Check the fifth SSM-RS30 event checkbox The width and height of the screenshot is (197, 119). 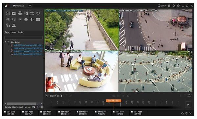pyautogui.click(x=77, y=112)
